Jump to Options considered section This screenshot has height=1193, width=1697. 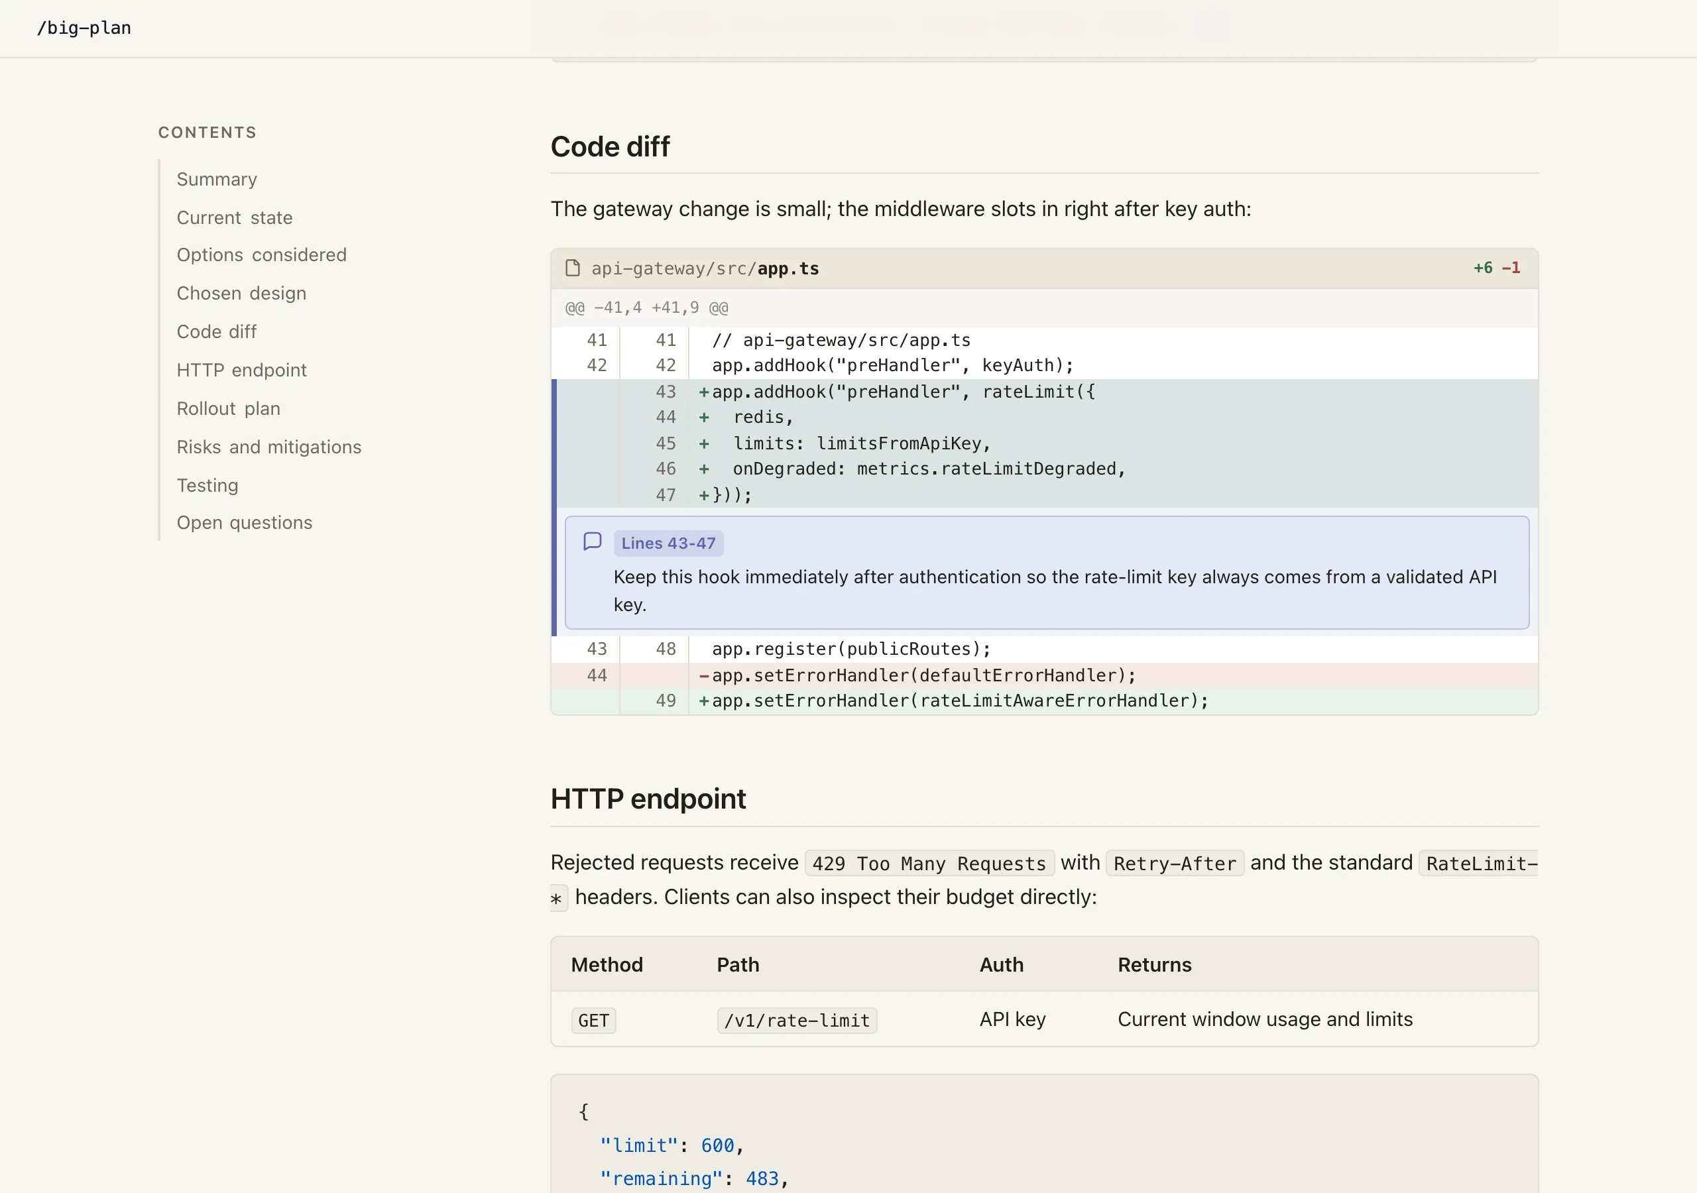pos(262,255)
